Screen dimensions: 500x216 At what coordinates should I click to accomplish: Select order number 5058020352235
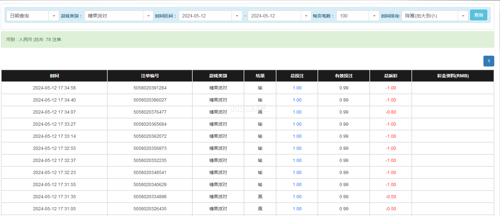pos(150,160)
